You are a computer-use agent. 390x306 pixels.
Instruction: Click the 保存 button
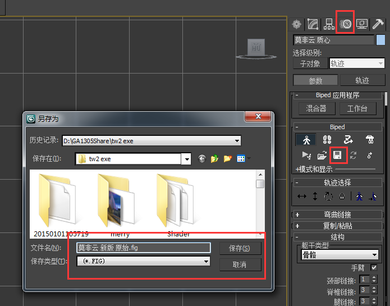click(x=240, y=248)
